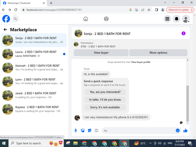This screenshot has width=196, height=147.
Task: Attach a photo with image icon
Action: point(83,131)
